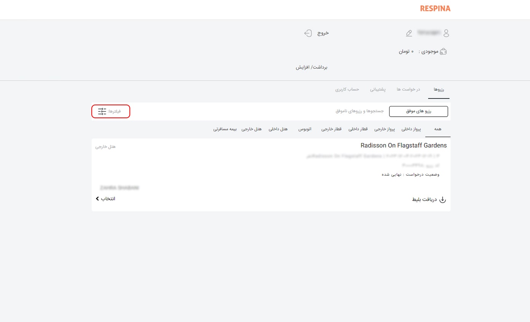Open the پشتیبانی support tab
Viewport: 530px width, 322px height.
pos(378,89)
